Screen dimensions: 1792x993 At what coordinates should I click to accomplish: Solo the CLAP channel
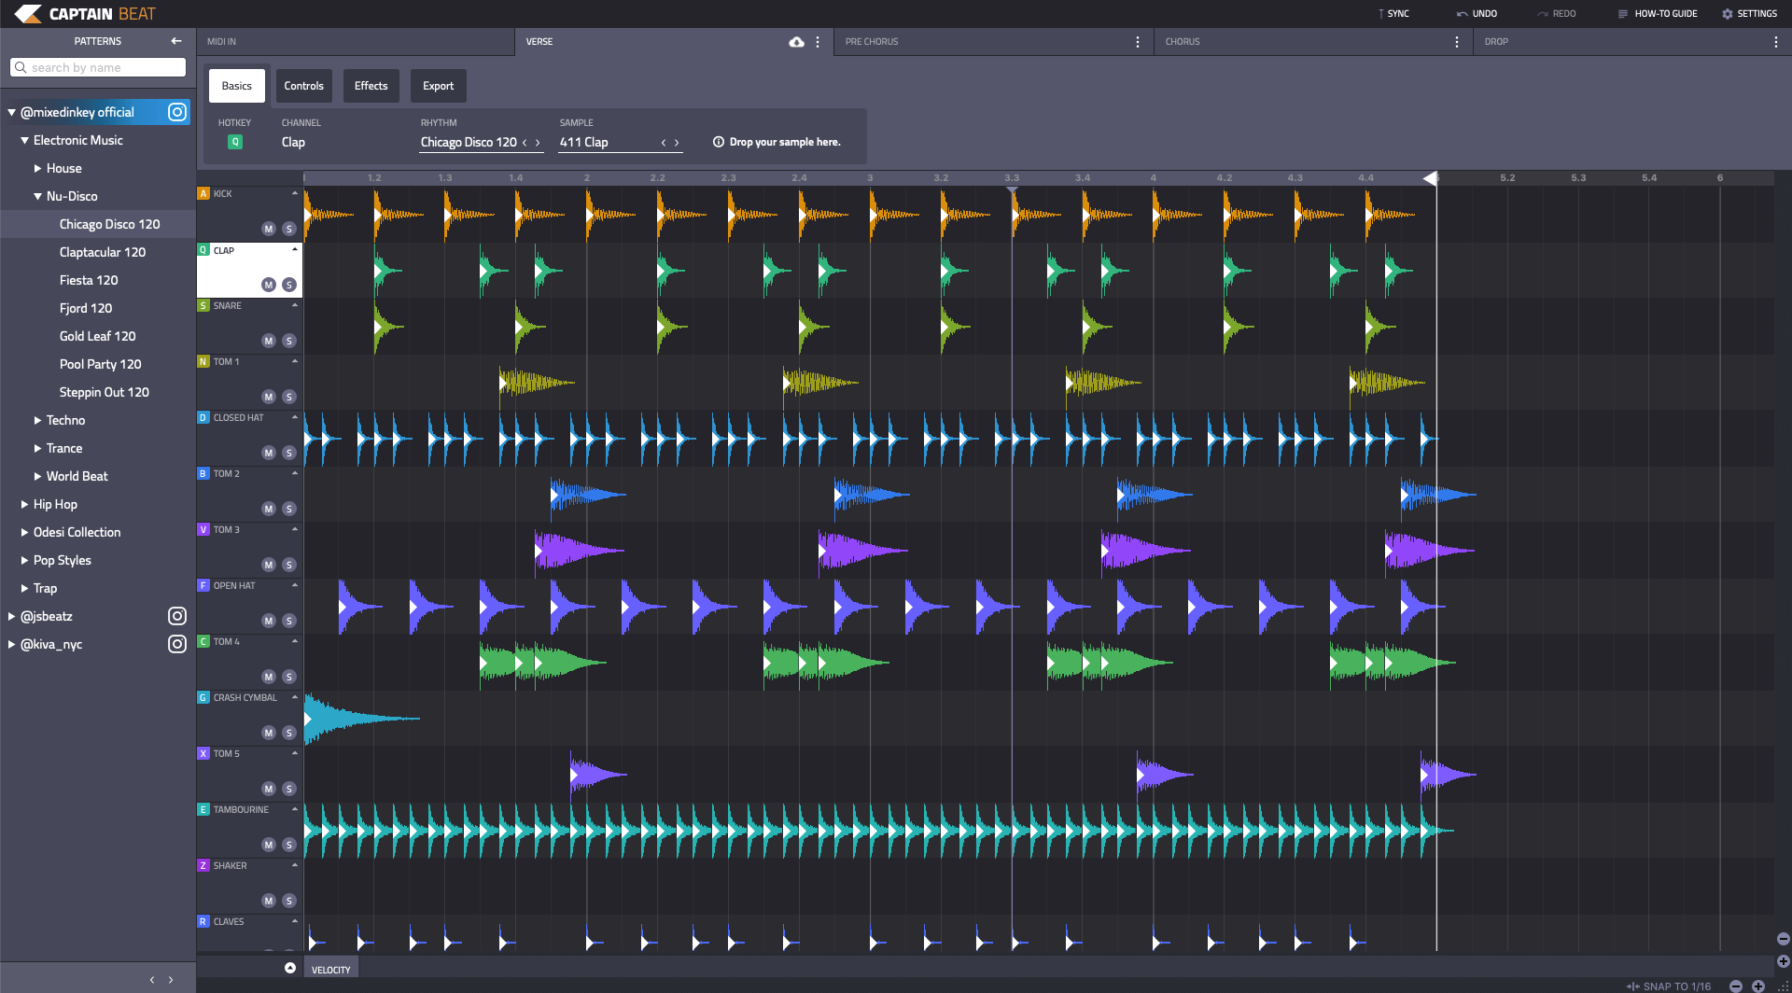point(287,285)
